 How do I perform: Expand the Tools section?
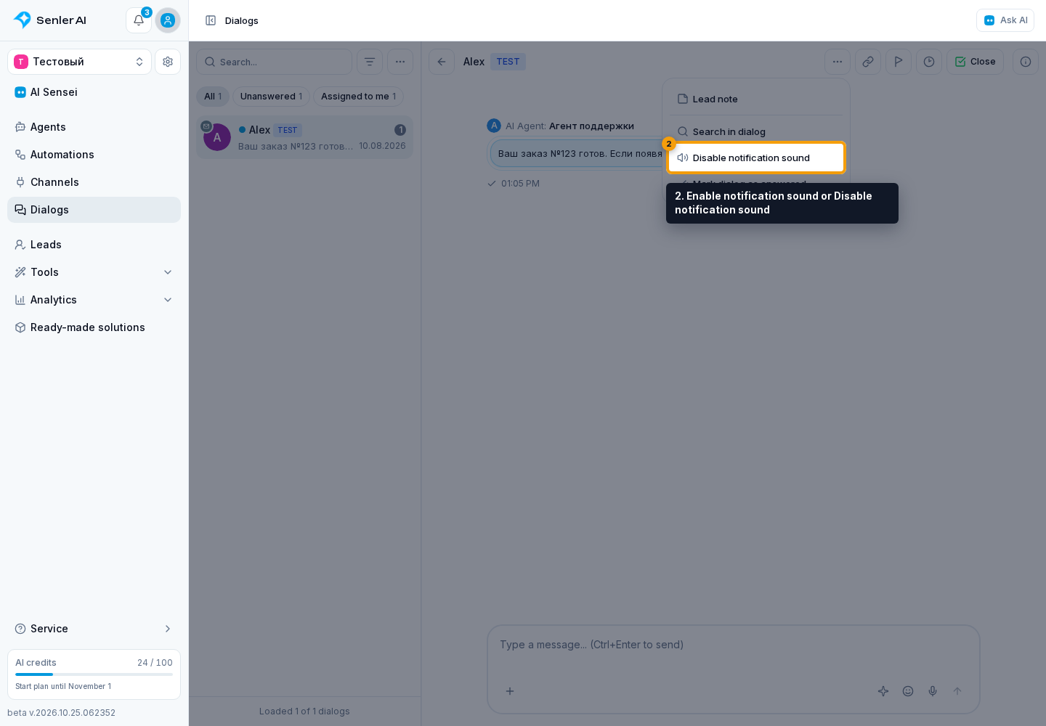pyautogui.click(x=94, y=272)
